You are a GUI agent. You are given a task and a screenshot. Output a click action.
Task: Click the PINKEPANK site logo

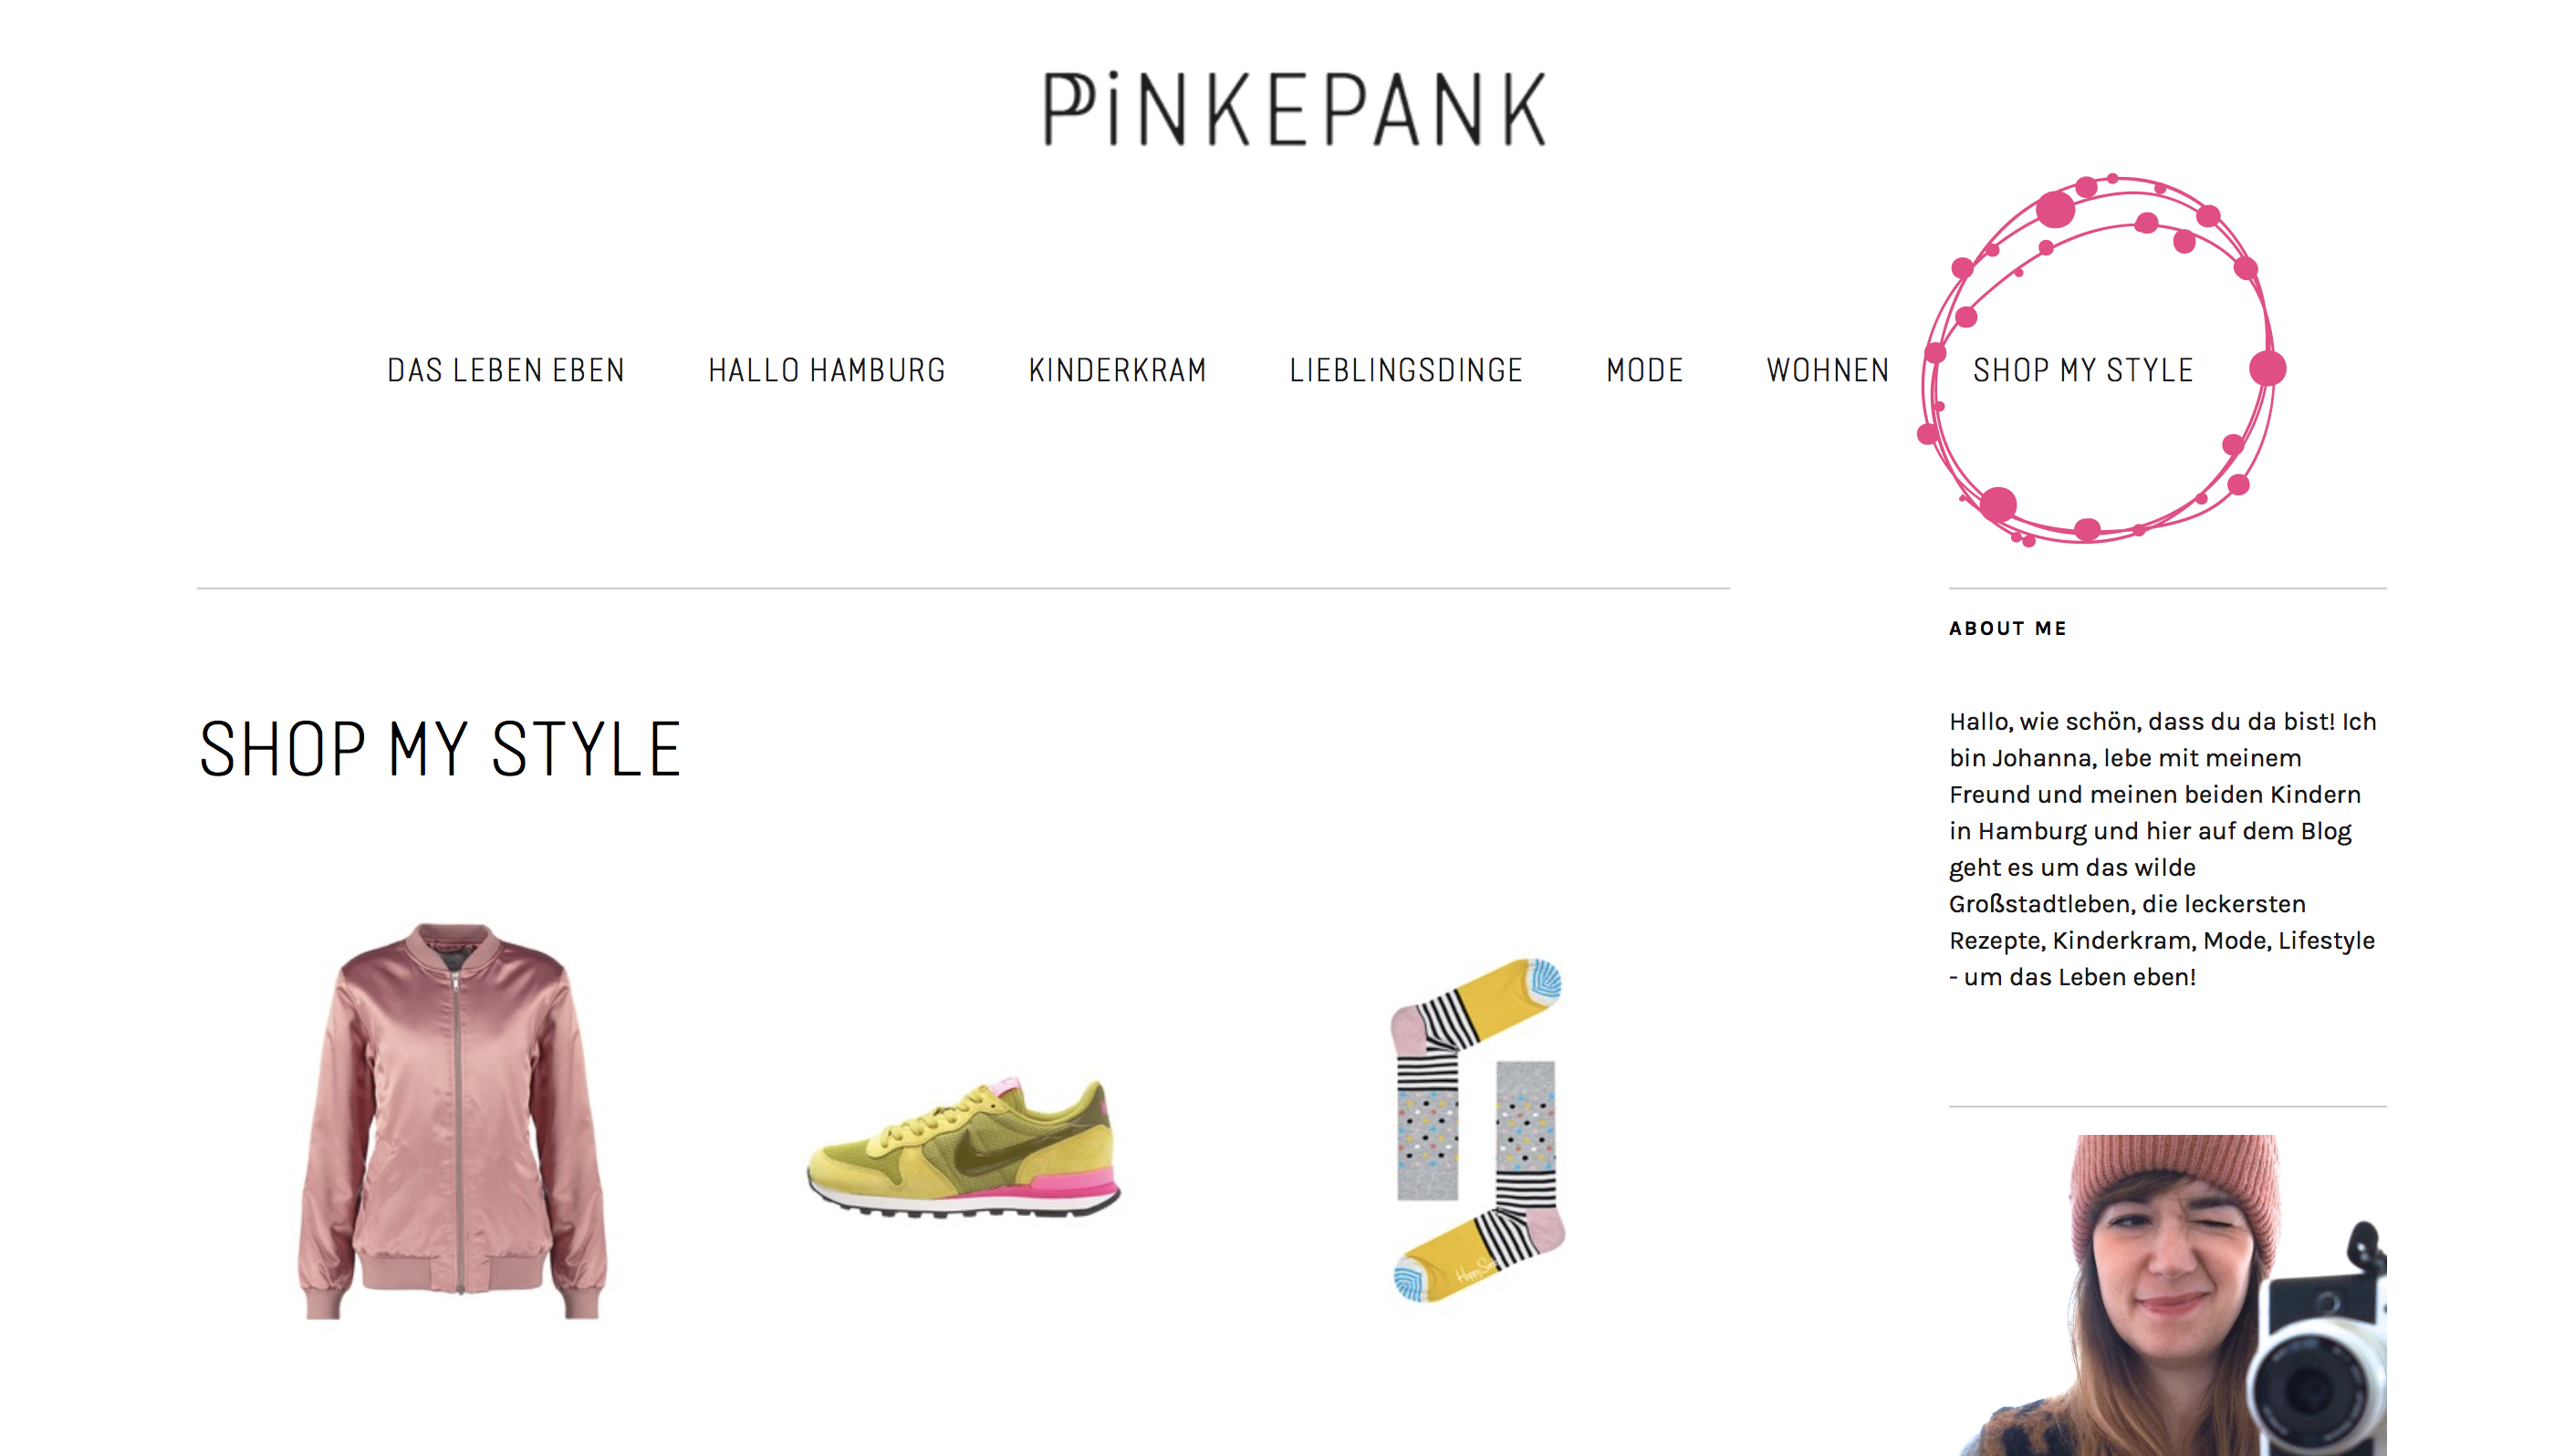[x=1294, y=110]
